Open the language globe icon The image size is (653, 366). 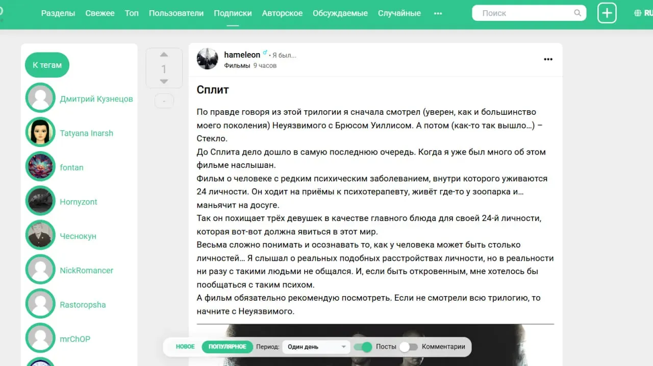click(x=638, y=13)
